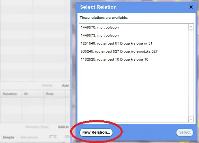This screenshot has height=143, width=199.
Task: Click the blurred Add link above relation table
Action: (65, 86)
